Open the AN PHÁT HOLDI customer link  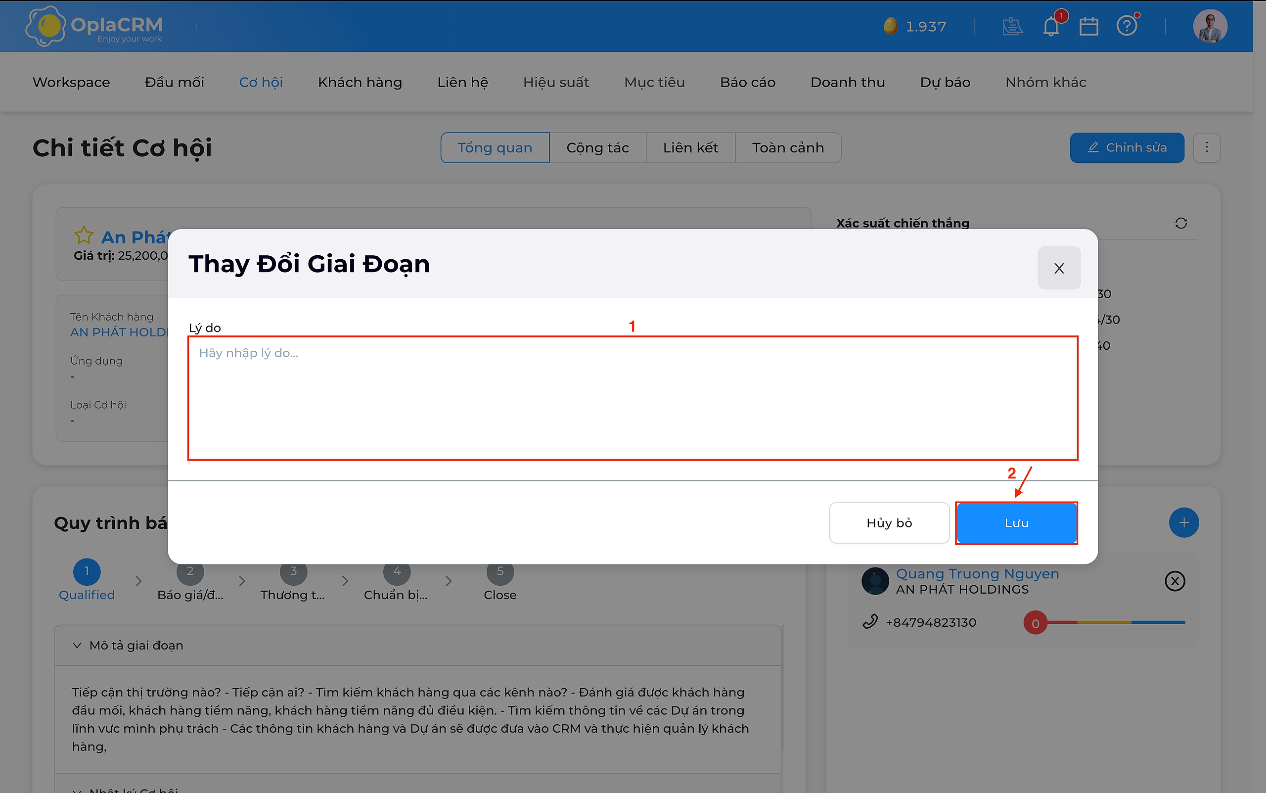(119, 332)
